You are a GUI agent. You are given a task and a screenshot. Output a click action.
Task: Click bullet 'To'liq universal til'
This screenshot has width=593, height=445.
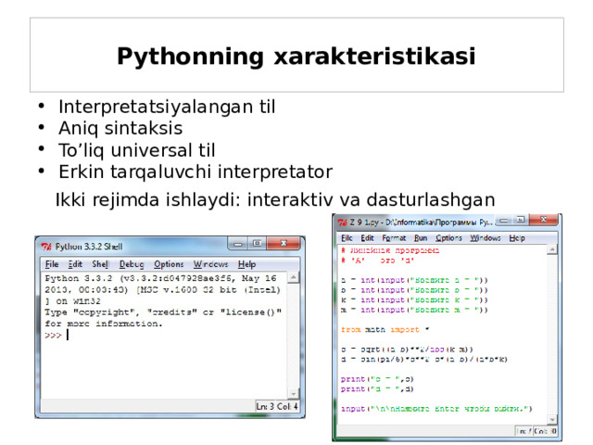tap(136, 150)
